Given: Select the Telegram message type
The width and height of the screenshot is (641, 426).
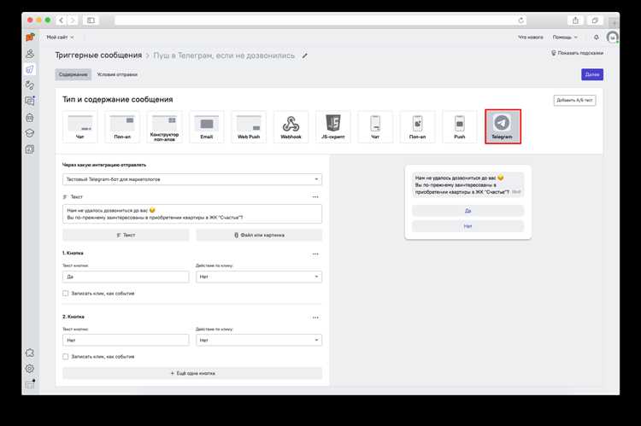Looking at the screenshot, I should [503, 126].
